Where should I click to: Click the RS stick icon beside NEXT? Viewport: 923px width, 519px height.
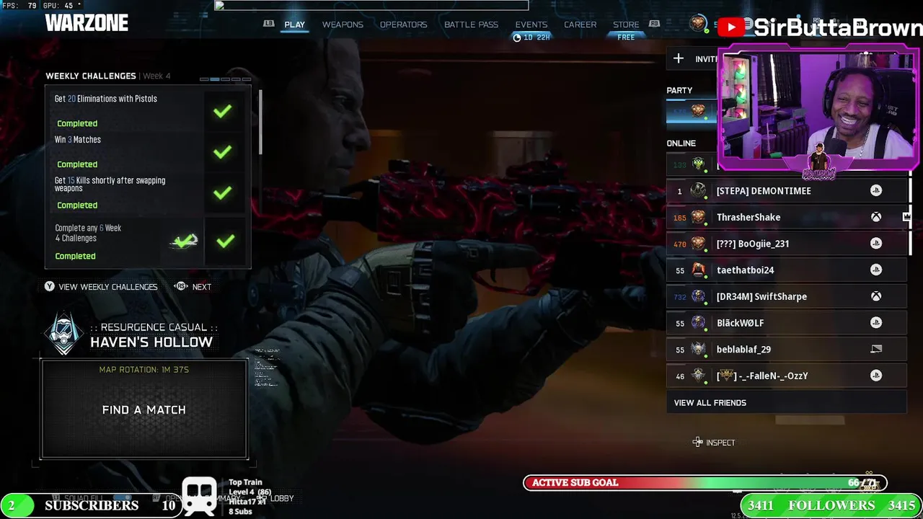[x=181, y=286]
